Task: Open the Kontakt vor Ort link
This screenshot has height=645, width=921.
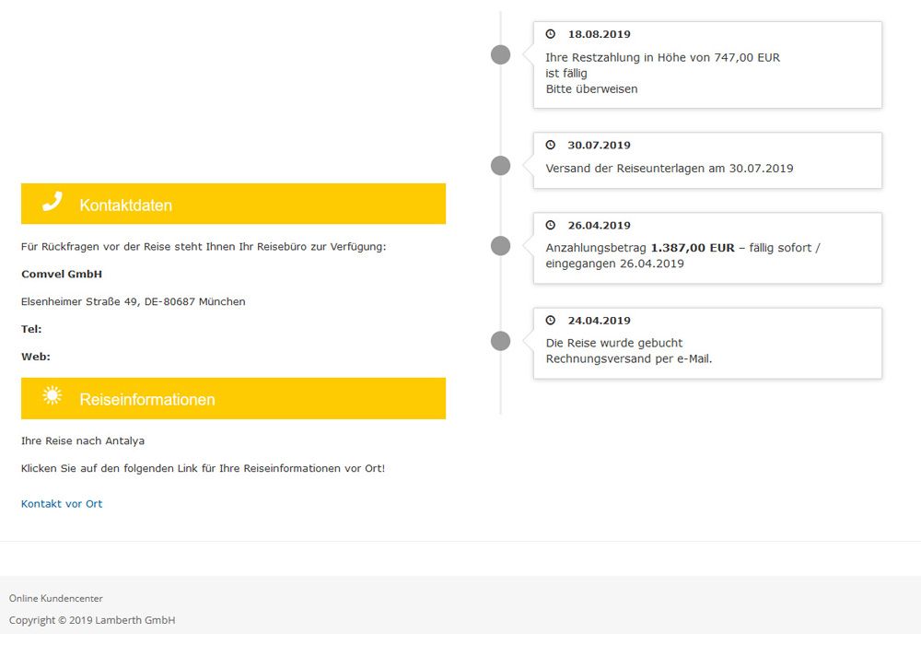Action: click(x=62, y=504)
